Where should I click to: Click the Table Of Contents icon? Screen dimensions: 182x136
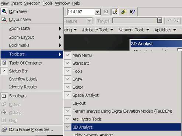4,63
